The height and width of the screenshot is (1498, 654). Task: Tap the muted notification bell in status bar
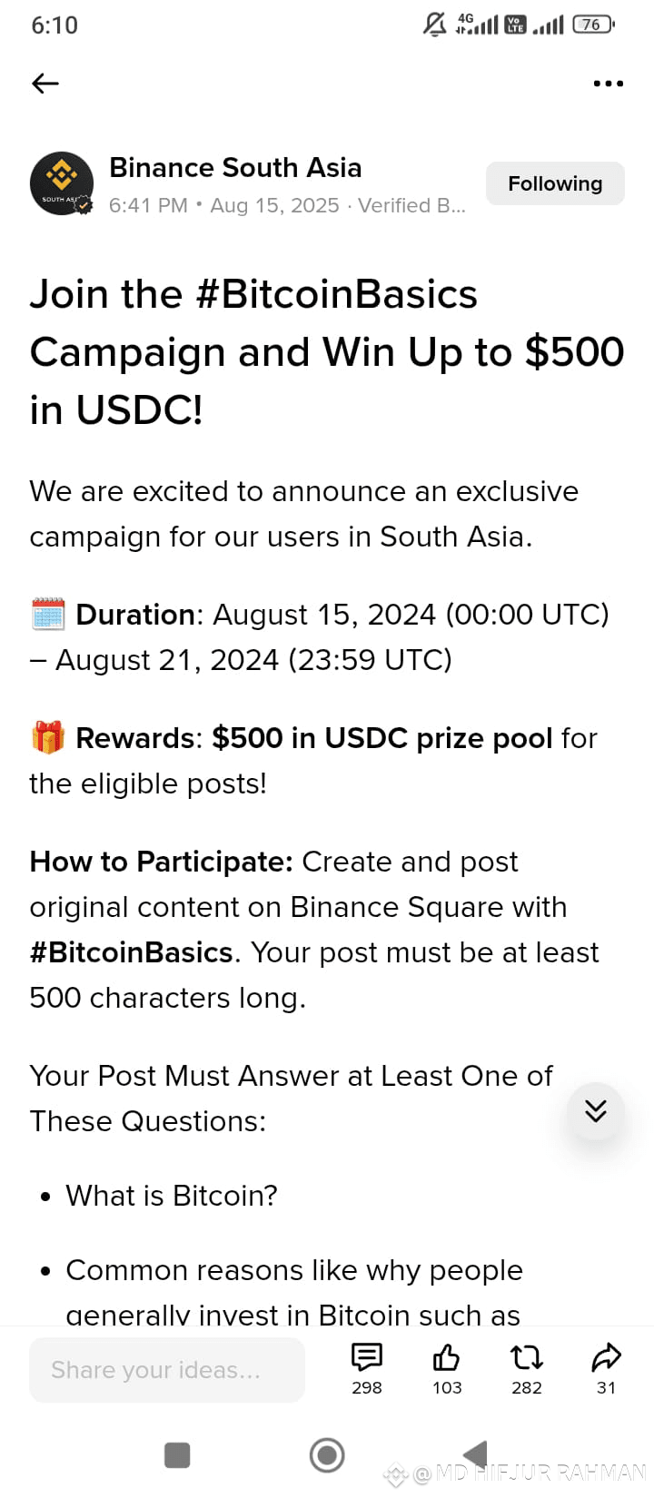point(436,25)
